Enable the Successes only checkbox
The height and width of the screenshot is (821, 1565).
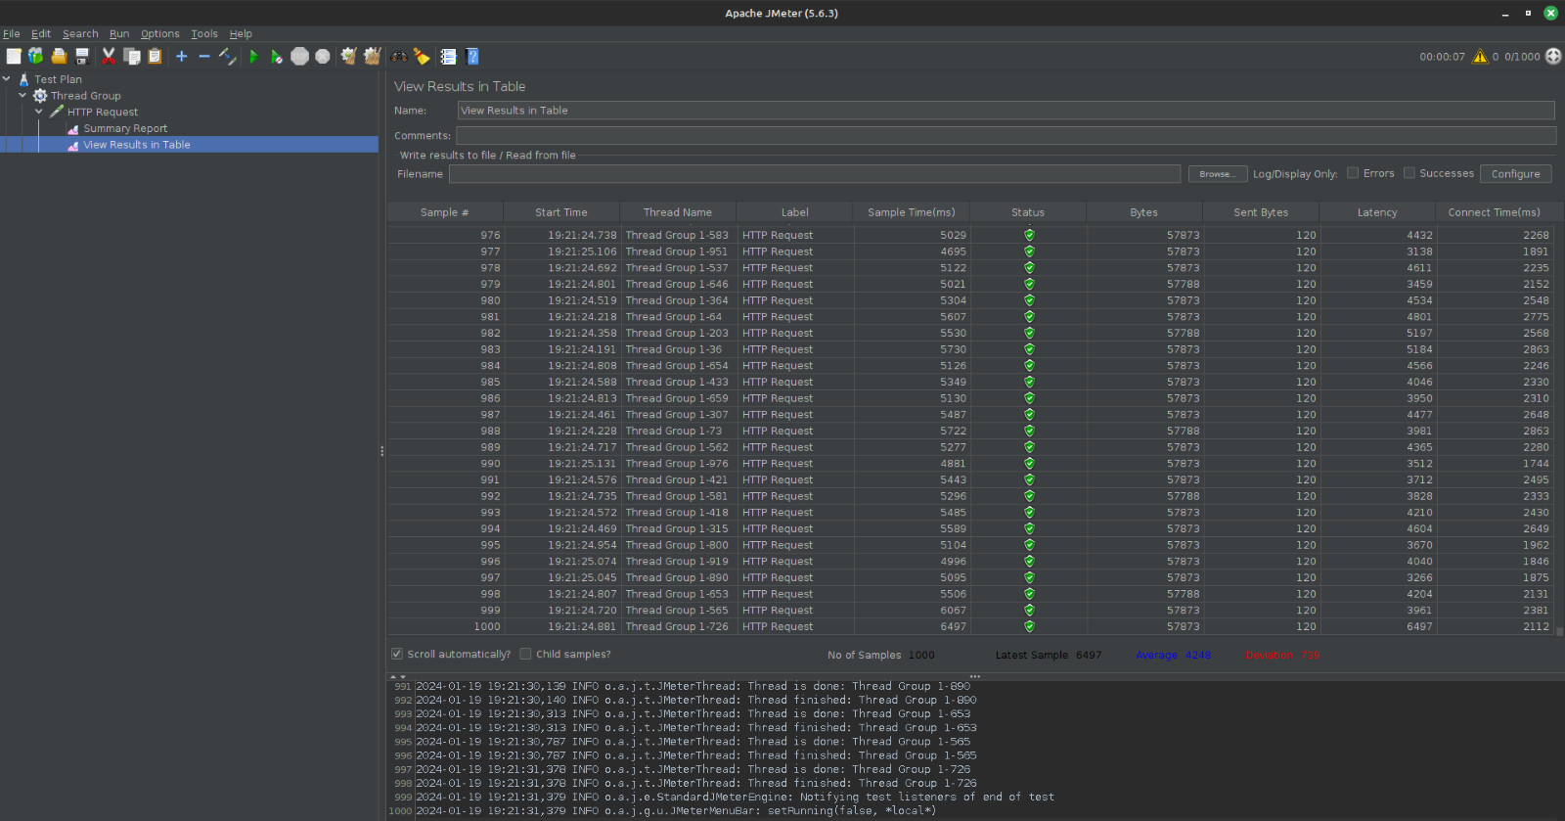1409,173
